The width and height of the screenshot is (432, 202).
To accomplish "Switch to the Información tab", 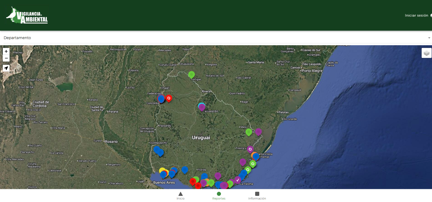I will click(x=257, y=196).
